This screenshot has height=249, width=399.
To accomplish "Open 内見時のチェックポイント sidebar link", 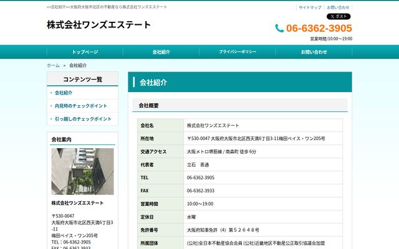I will click(81, 106).
